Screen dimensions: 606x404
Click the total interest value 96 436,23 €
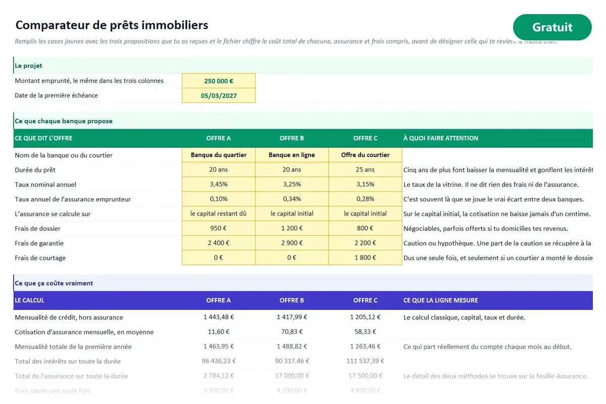(219, 362)
